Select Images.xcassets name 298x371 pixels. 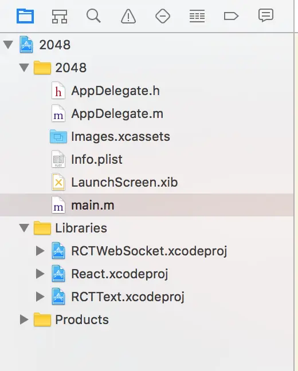pyautogui.click(x=120, y=136)
